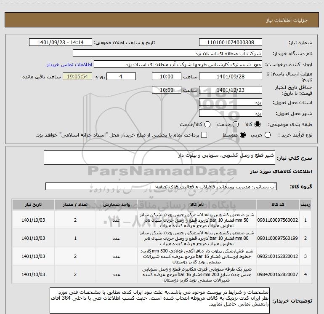Click the 80 mm gate valve description
The height and width of the screenshot is (314, 324).
197,238
